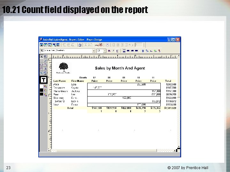Apply percent format to field
This screenshot has width=230, height=172.
tap(147, 51)
